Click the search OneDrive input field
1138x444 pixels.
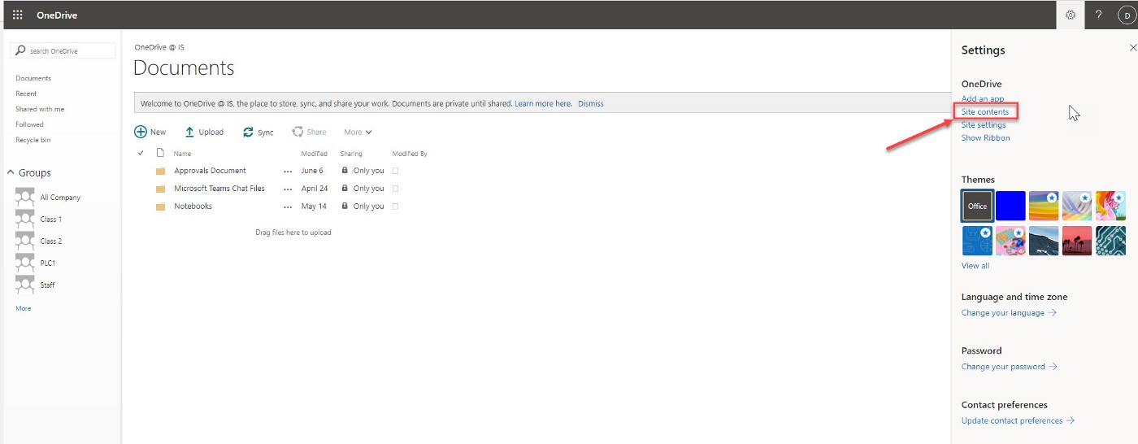[x=63, y=50]
